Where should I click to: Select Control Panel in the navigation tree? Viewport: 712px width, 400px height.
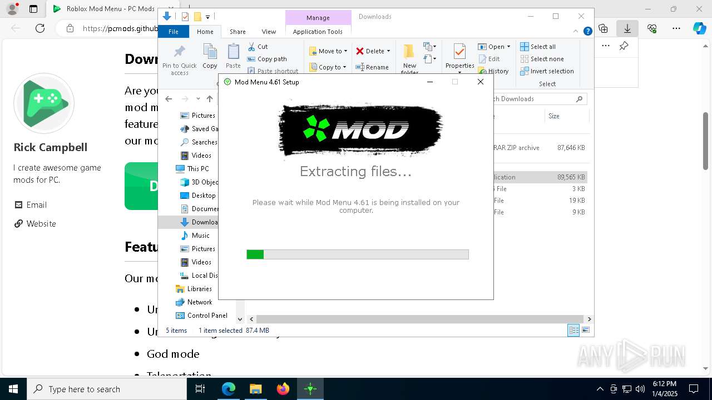[201, 315]
